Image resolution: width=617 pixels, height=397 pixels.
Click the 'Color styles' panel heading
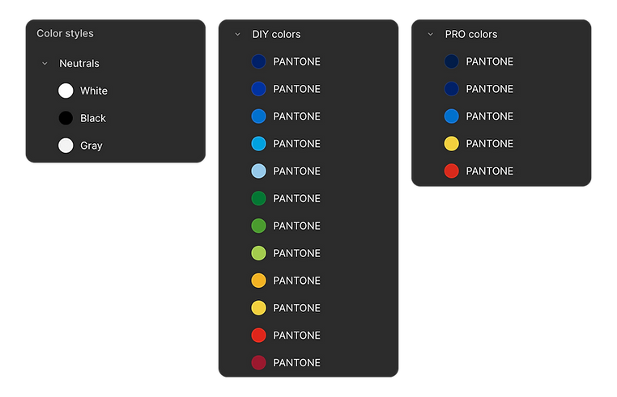pyautogui.click(x=65, y=33)
